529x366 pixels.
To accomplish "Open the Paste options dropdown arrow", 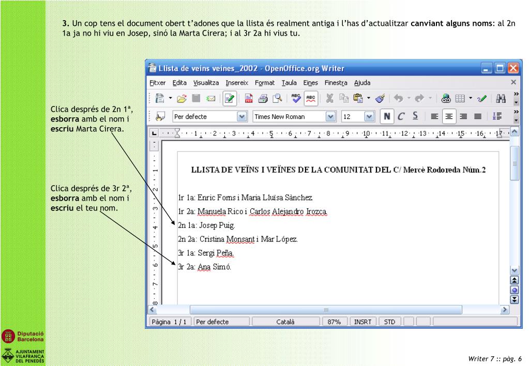I will click(x=368, y=99).
